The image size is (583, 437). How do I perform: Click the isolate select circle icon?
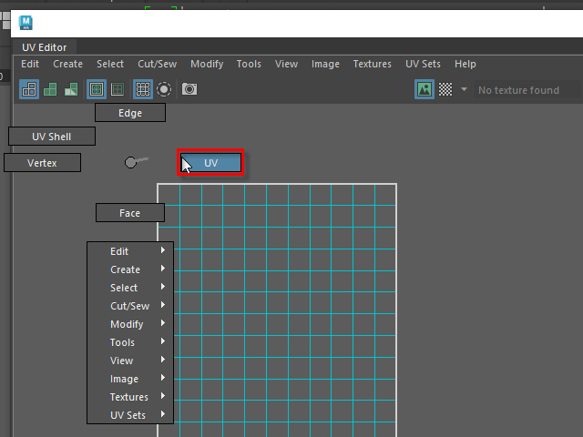[x=164, y=89]
